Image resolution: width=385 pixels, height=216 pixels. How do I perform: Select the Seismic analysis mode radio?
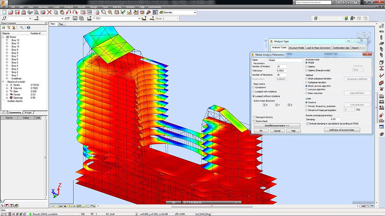coord(307,67)
